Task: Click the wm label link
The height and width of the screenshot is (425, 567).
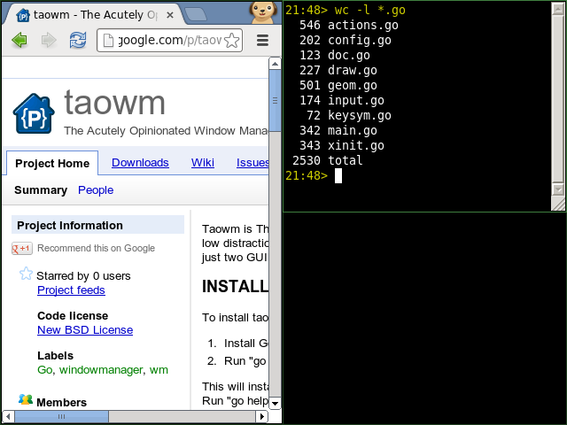Action: pyautogui.click(x=159, y=370)
